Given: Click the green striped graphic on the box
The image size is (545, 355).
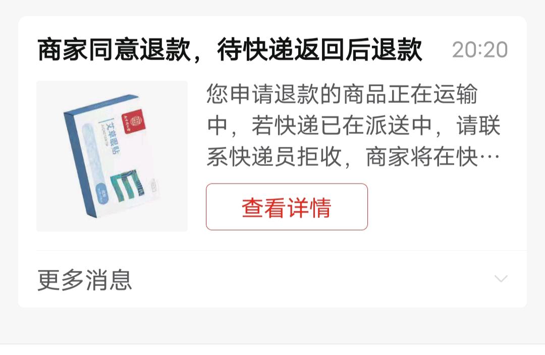Looking at the screenshot, I should 127,186.
